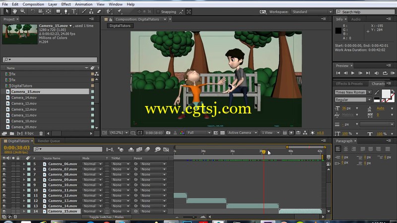The width and height of the screenshot is (397, 223).
Task: Open the Regular font style dropdown
Action: point(353,100)
